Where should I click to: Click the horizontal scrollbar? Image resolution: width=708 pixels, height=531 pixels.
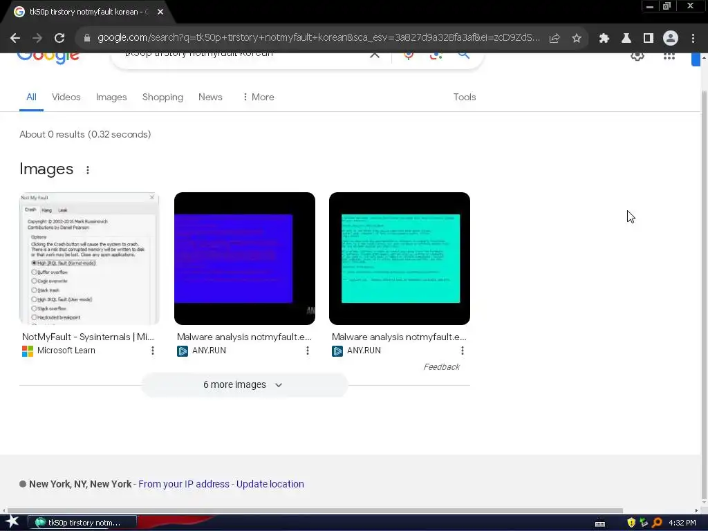(315, 511)
